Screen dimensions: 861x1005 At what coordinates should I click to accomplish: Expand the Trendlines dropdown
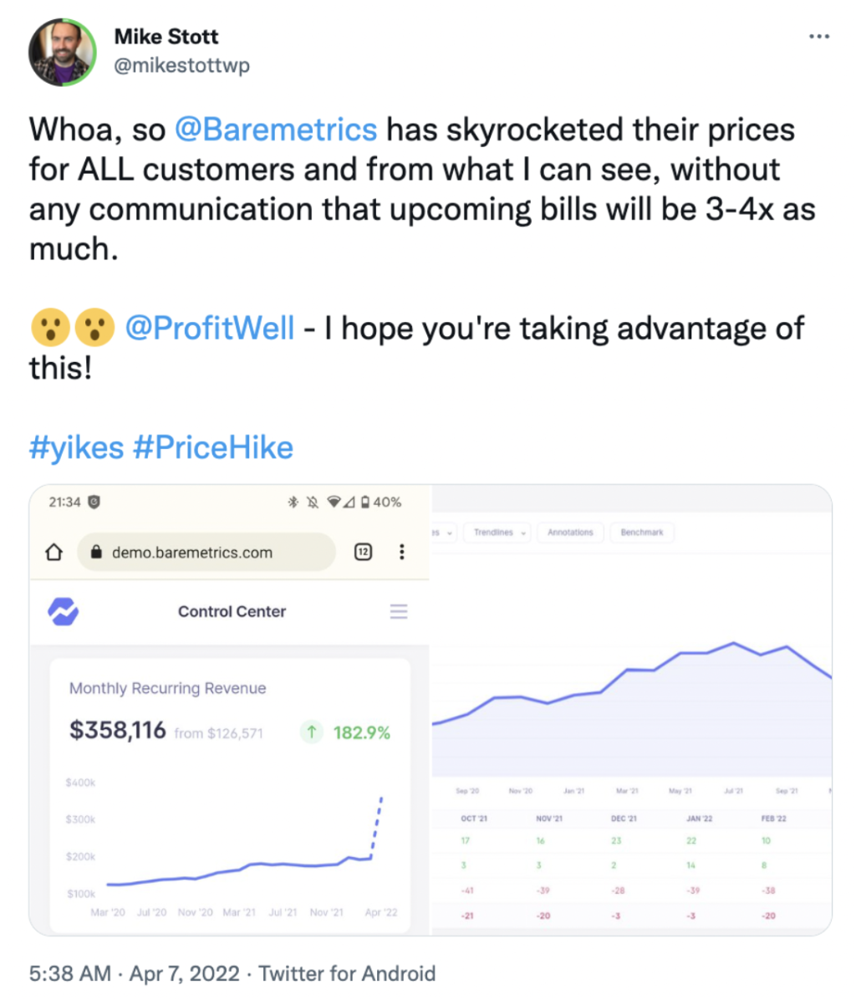point(500,533)
